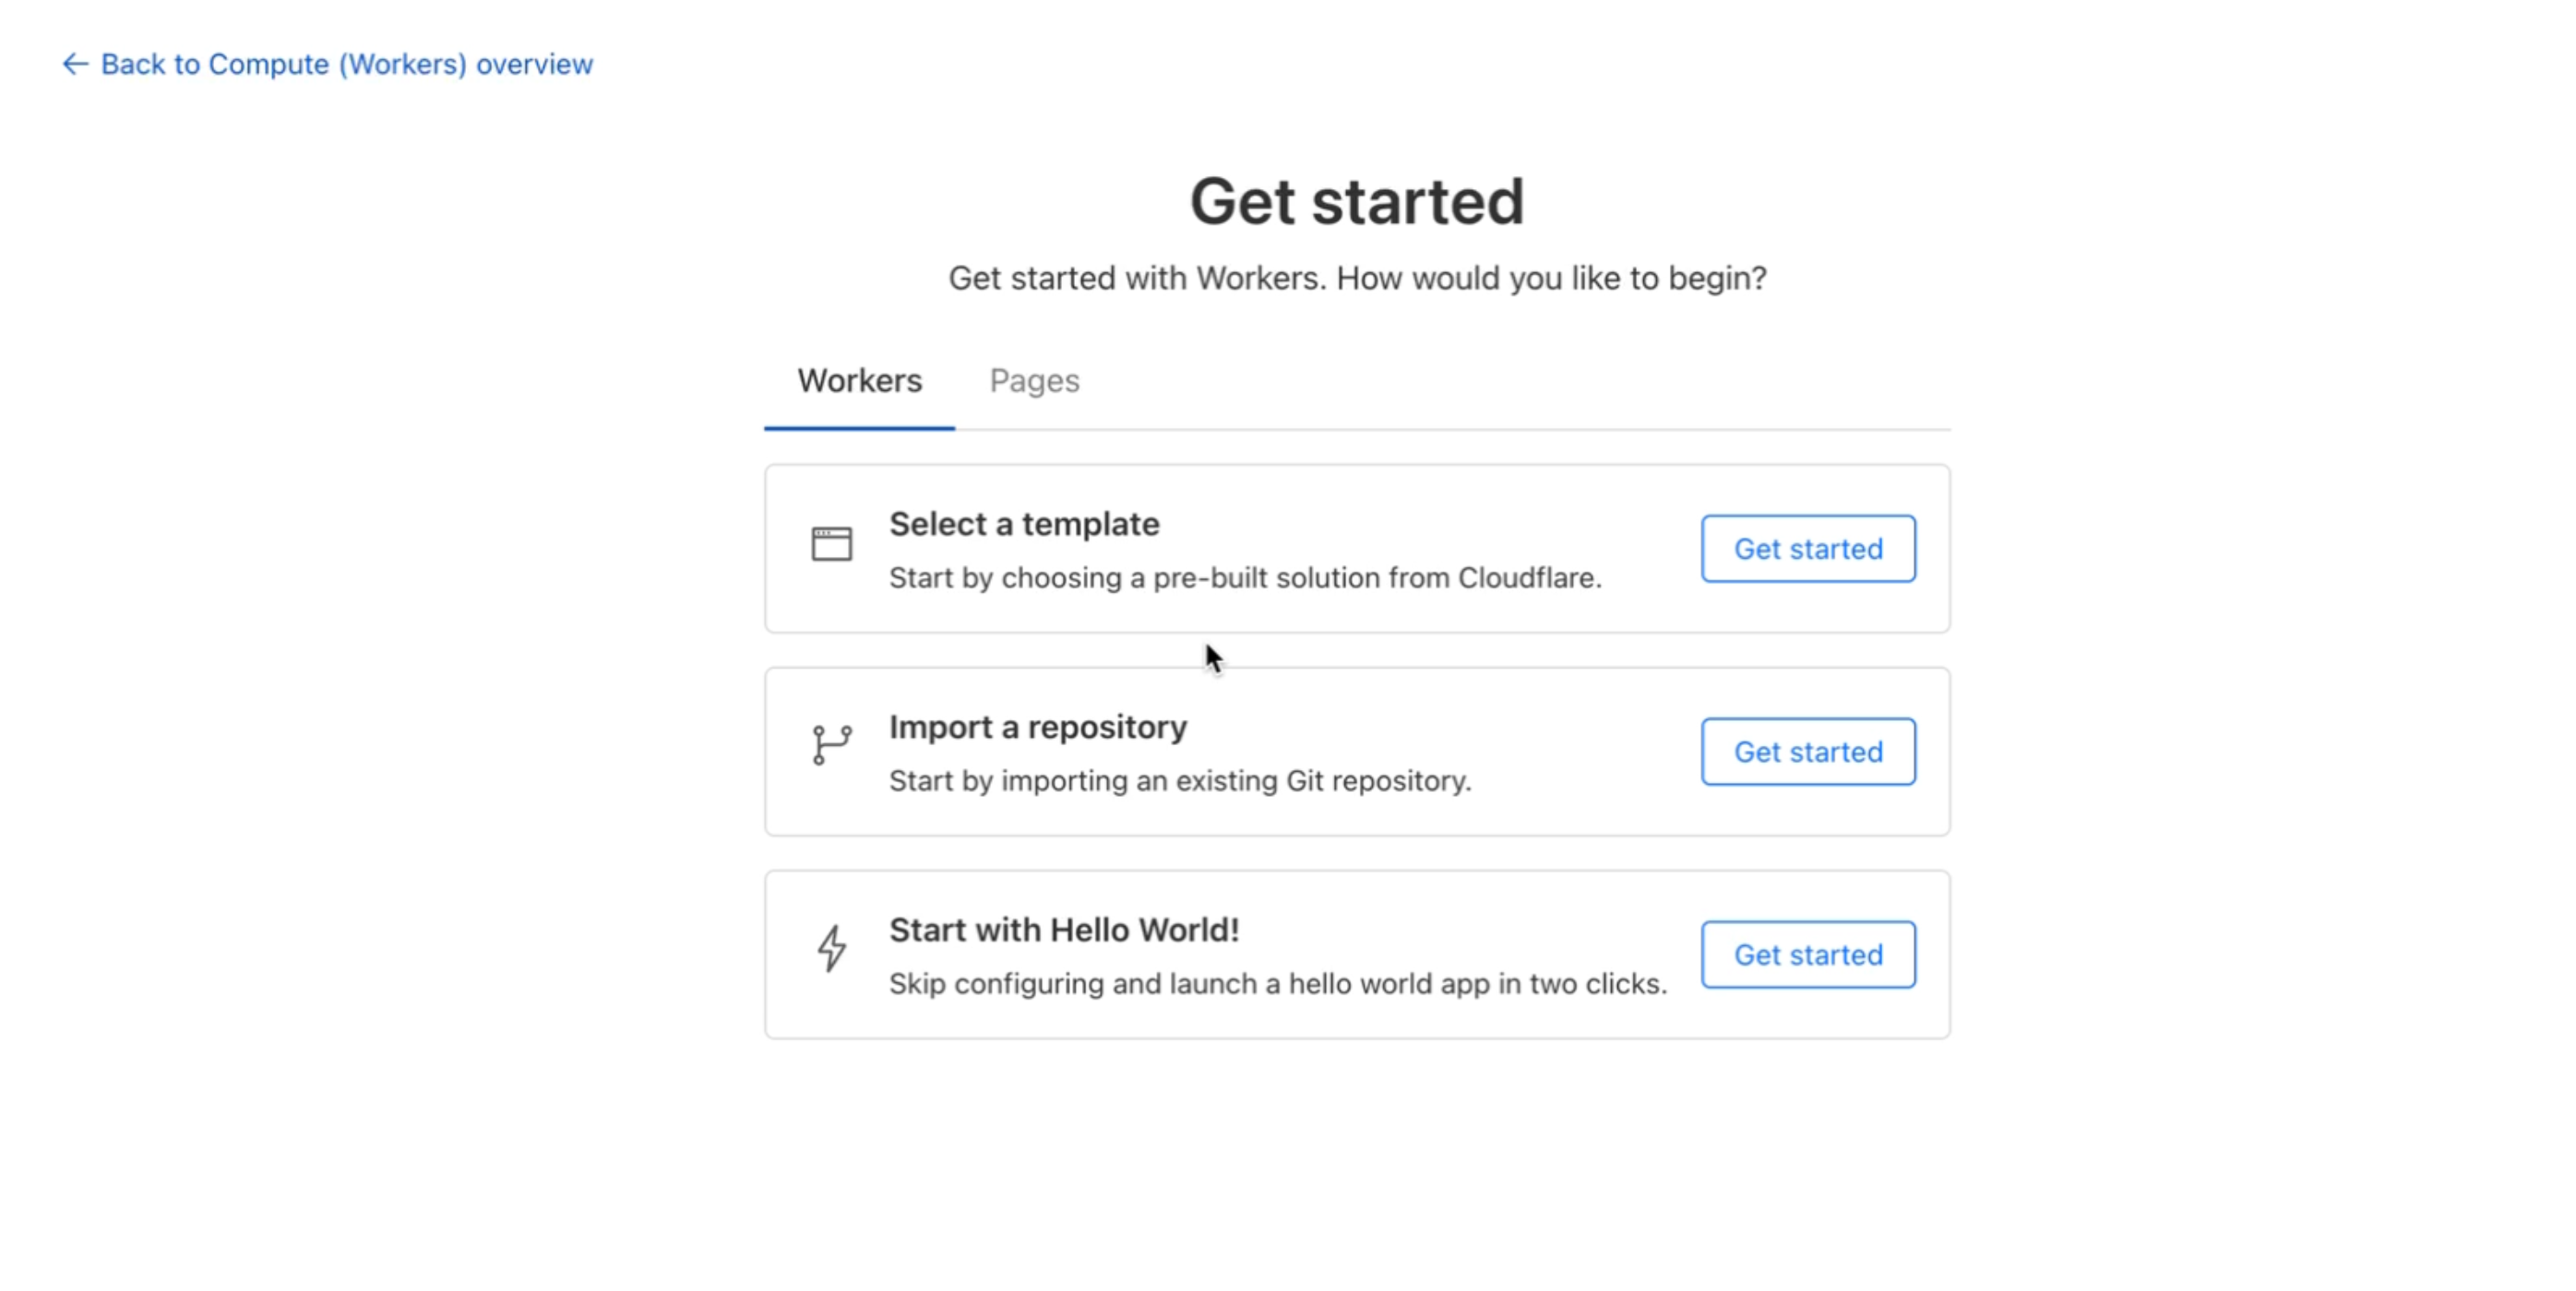Viewport: 2576px width, 1291px height.
Task: Switch to the Workers tab
Action: click(x=859, y=381)
